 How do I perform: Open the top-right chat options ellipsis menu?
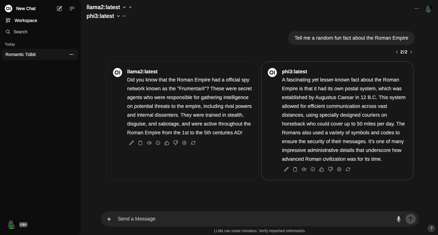pos(417,8)
